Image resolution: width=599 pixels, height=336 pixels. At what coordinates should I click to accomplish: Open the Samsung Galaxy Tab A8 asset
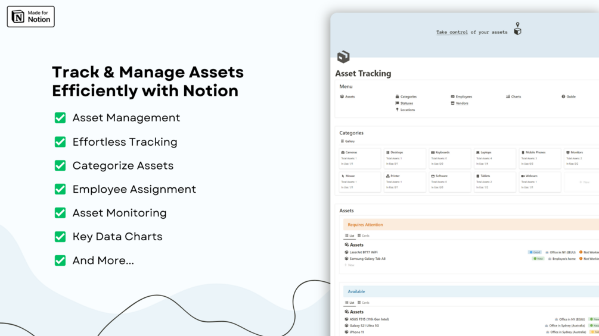click(368, 259)
